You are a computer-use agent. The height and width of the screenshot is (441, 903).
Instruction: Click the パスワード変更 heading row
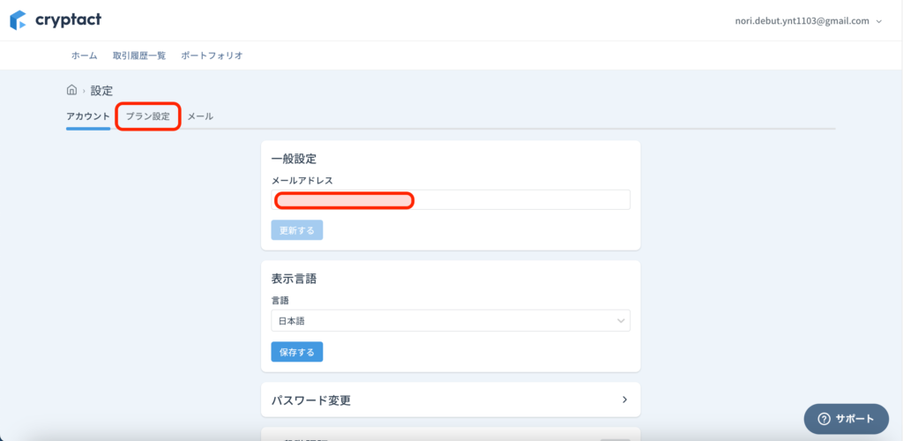[x=451, y=400]
